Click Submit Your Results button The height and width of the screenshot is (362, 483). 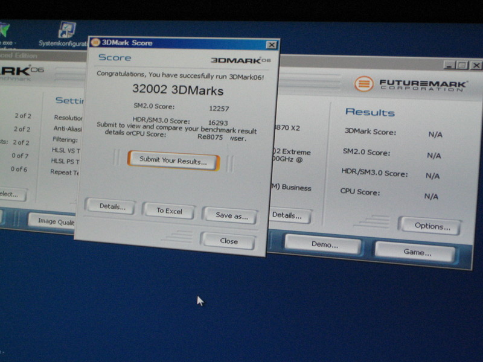[173, 160]
